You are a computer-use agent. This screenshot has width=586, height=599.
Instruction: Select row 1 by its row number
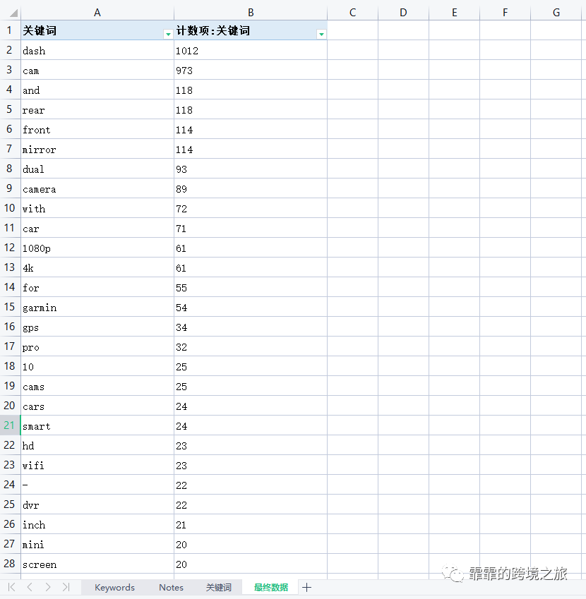[9, 30]
